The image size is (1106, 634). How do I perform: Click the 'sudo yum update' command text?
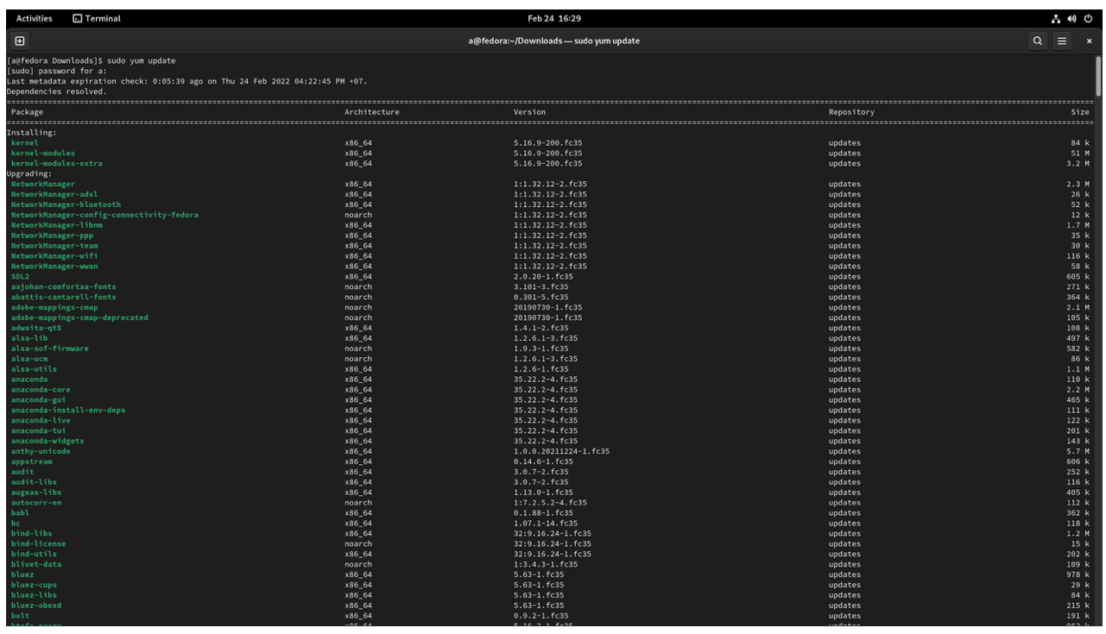click(142, 61)
